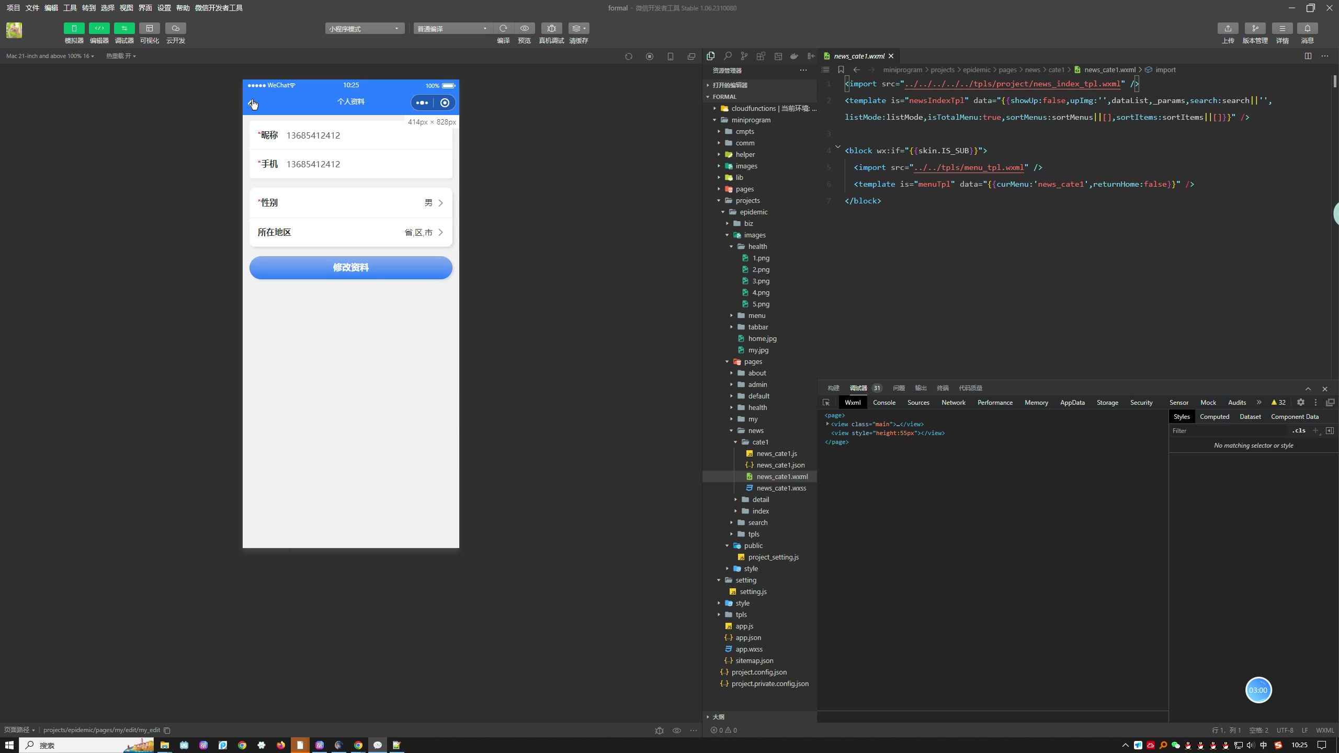Select the Console tab in debugger

coord(883,403)
